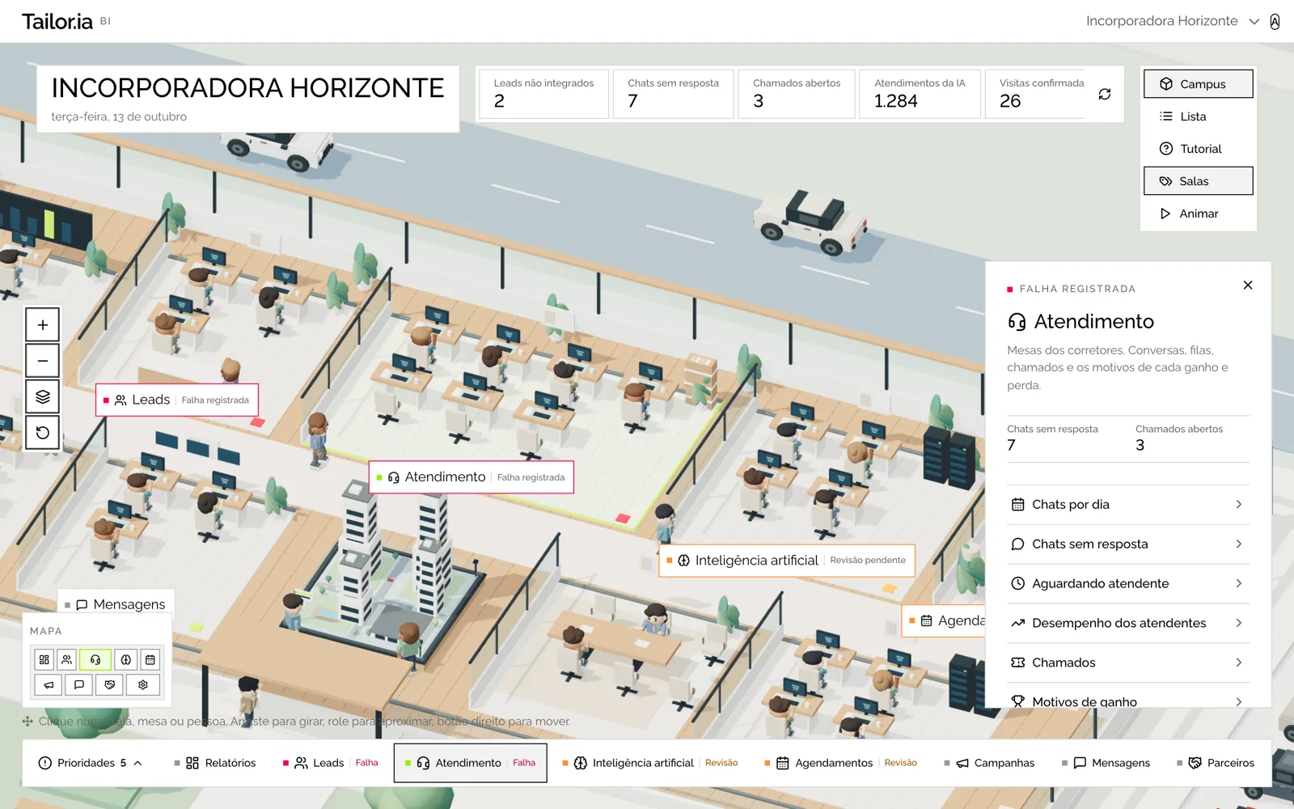The width and height of the screenshot is (1294, 809).
Task: Open the Incorporadora Horizonte account dropdown
Action: (1173, 21)
